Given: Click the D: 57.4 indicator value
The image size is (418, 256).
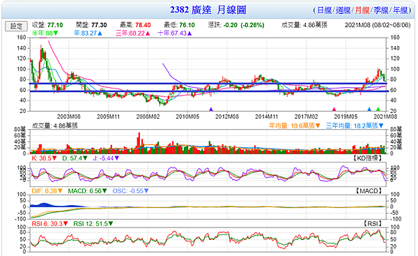Looking at the screenshot, I should [75, 158].
